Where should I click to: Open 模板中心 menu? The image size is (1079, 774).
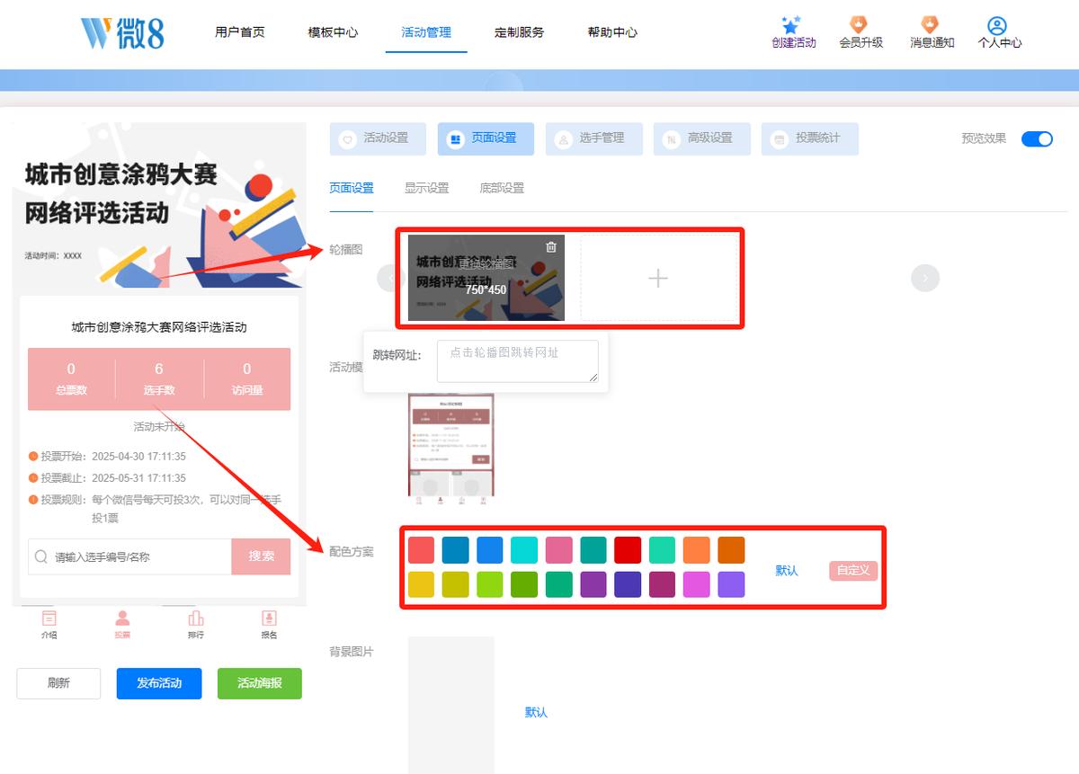333,32
